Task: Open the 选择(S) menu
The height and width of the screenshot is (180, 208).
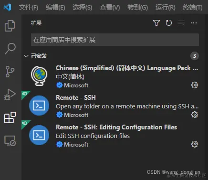Action: tap(83, 7)
